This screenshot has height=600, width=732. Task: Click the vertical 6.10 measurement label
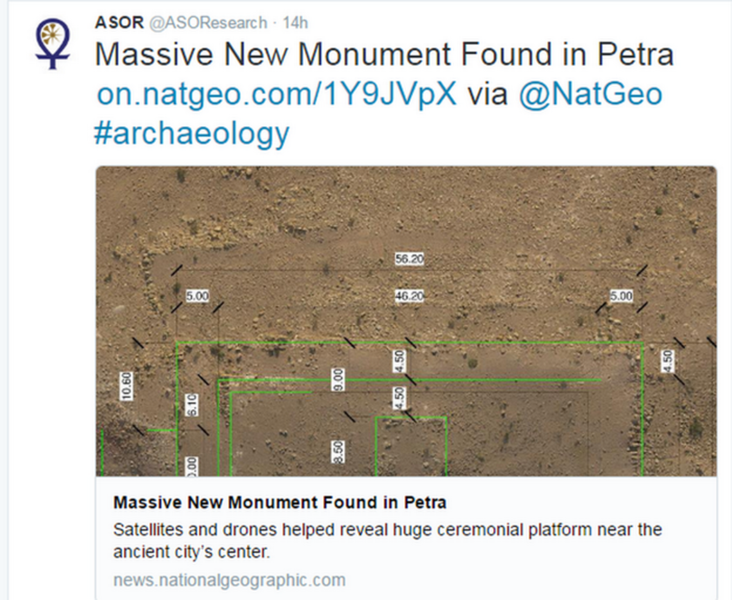(x=192, y=405)
